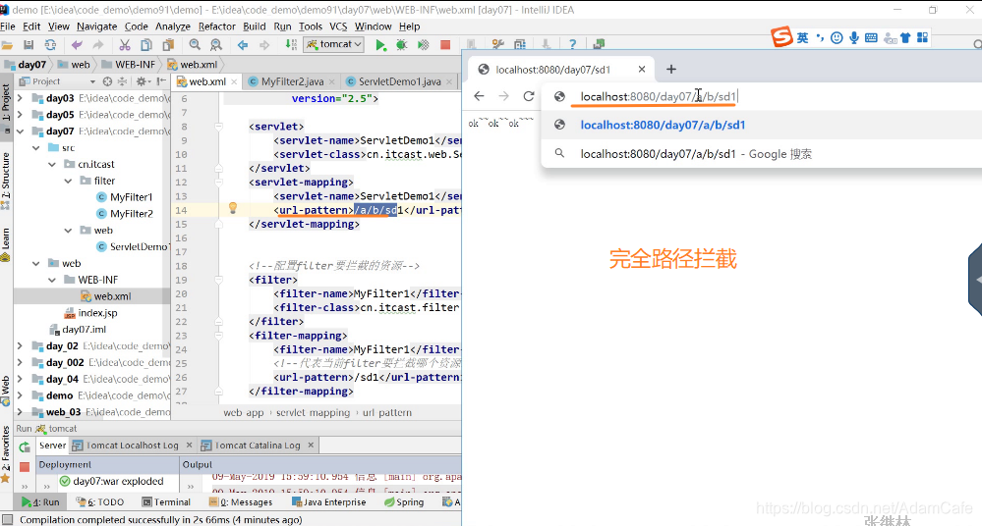
Task: Expand the web_03 module
Action: (20, 411)
